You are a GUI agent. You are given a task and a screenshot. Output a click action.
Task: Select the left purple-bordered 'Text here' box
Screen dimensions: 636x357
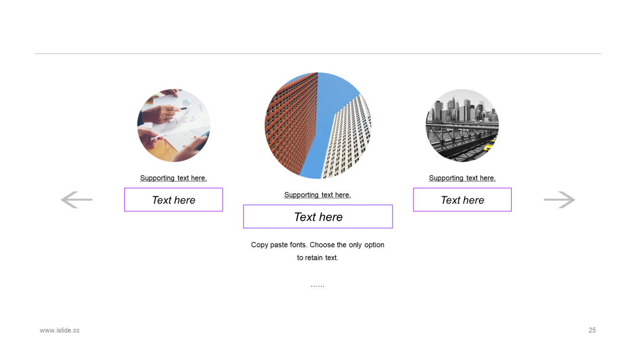pos(173,200)
